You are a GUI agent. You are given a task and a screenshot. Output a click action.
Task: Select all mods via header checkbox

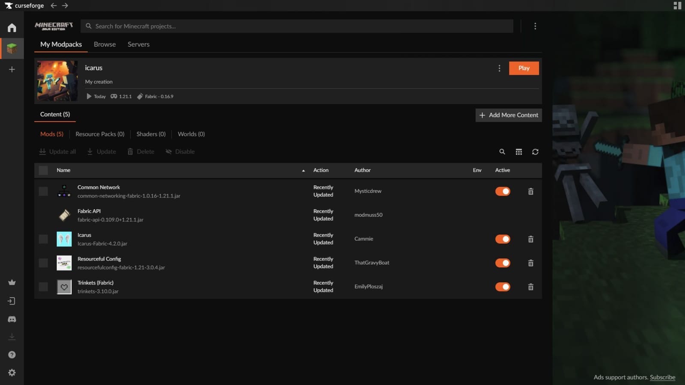coord(43,170)
